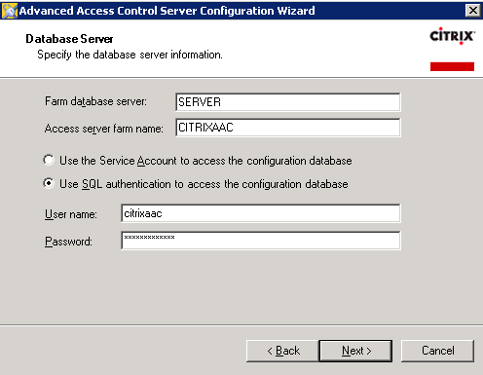Click the Access server farm name field
The image size is (483, 375).
pyautogui.click(x=288, y=128)
